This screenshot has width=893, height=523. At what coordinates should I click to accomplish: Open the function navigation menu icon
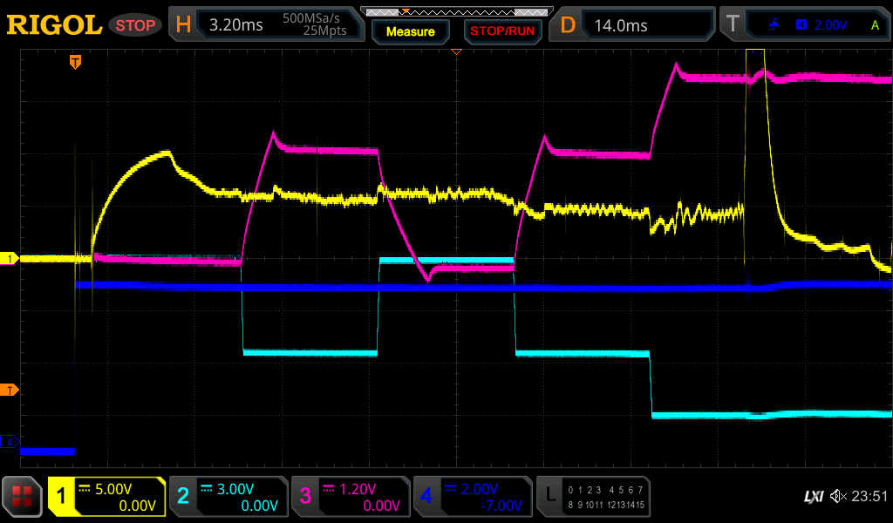[22, 497]
